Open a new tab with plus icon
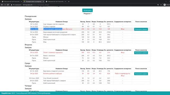Image resolution: width=170 pixels, height=95 pixels. click(69, 2)
